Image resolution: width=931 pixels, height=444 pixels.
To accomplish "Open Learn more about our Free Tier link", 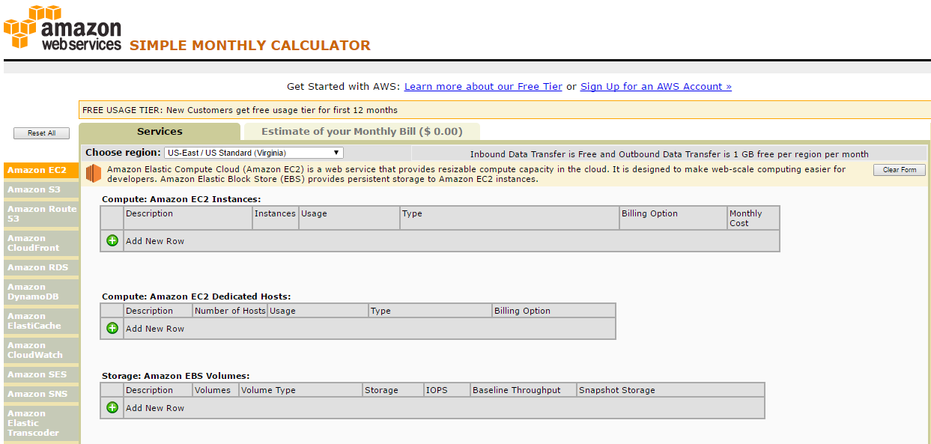I will [x=483, y=86].
